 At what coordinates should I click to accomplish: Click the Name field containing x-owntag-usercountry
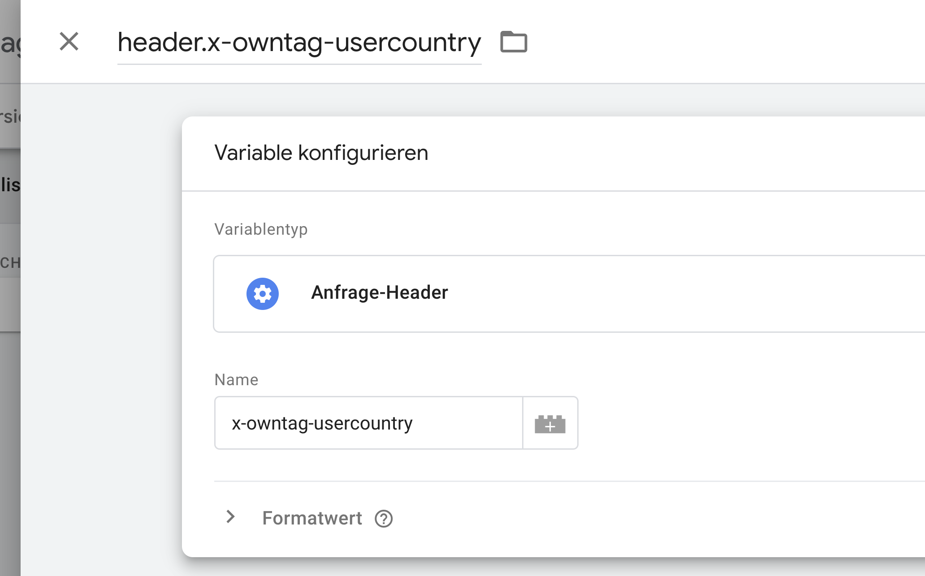coord(368,423)
